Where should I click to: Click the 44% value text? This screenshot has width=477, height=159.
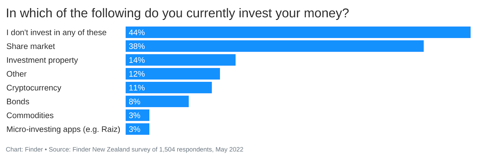coord(137,32)
